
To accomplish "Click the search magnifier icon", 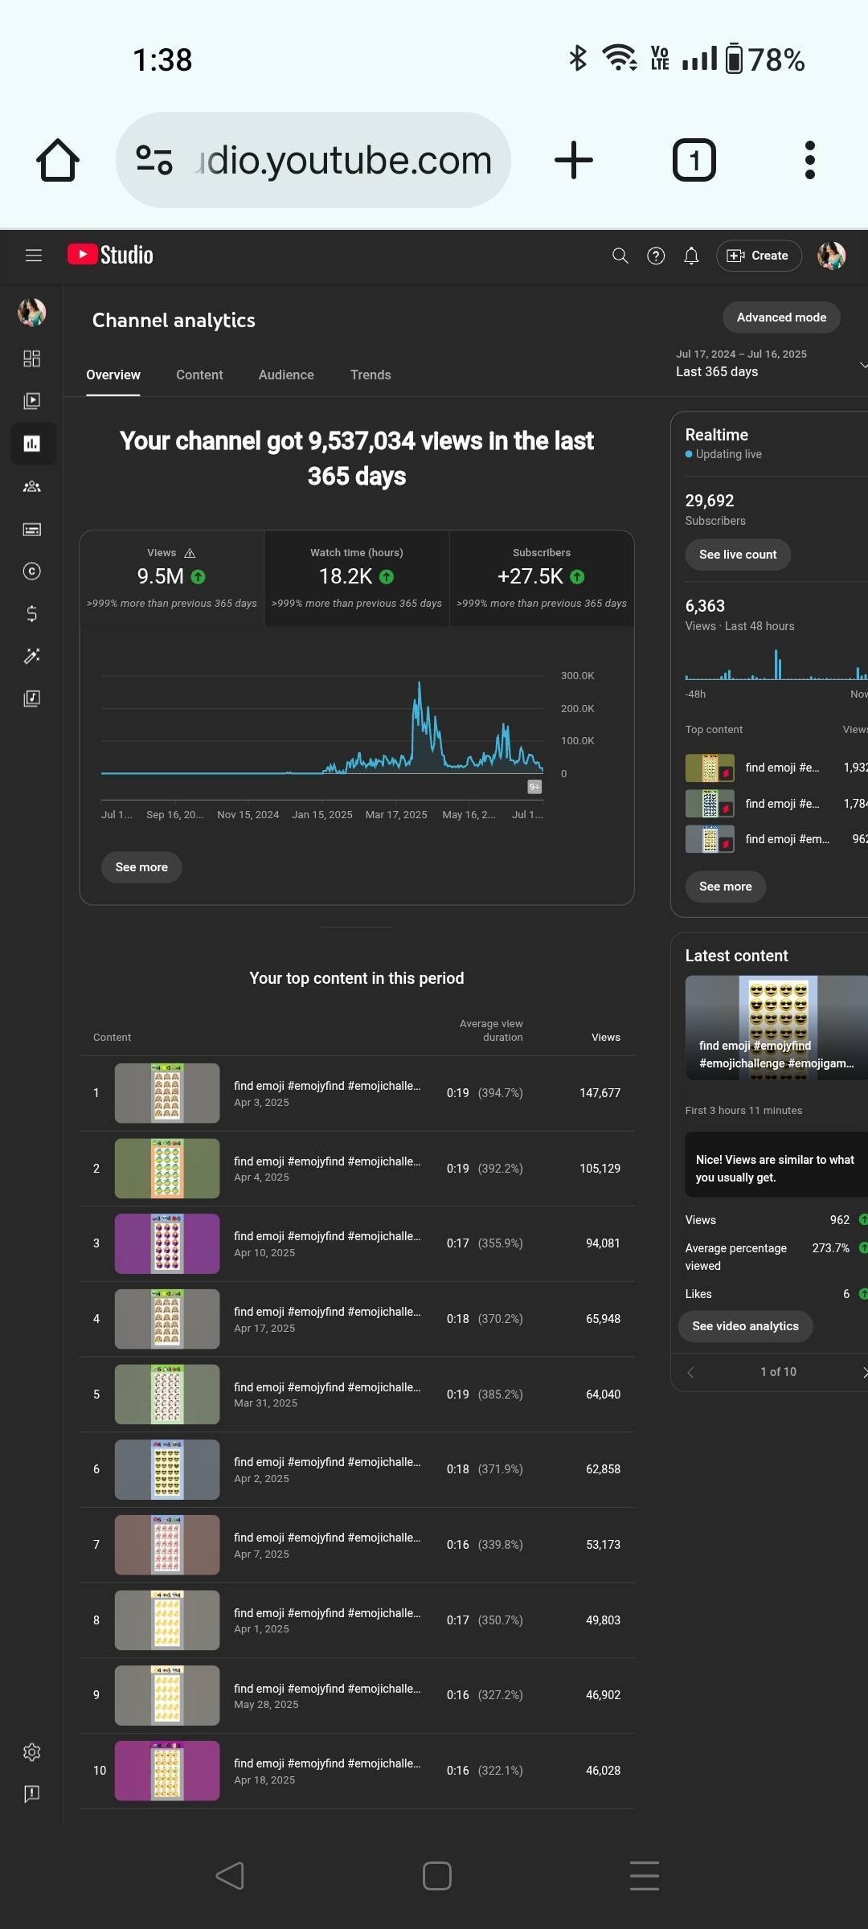I will coord(620,256).
